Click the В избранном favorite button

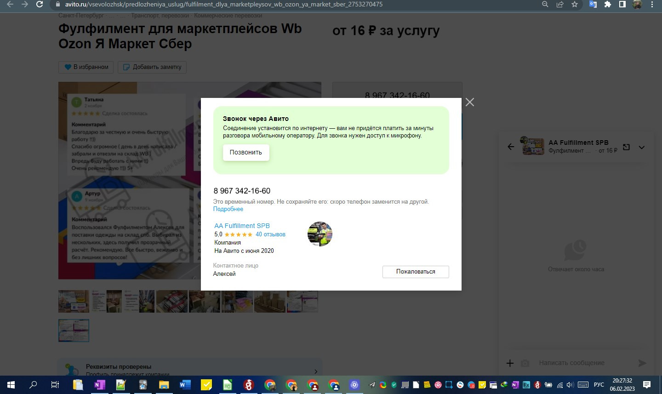coord(86,67)
